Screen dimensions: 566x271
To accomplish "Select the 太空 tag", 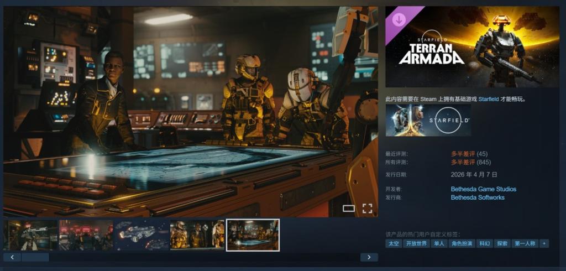I will [x=394, y=243].
